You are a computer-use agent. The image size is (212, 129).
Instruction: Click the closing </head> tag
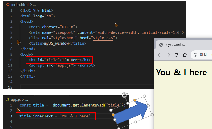pos(28,49)
